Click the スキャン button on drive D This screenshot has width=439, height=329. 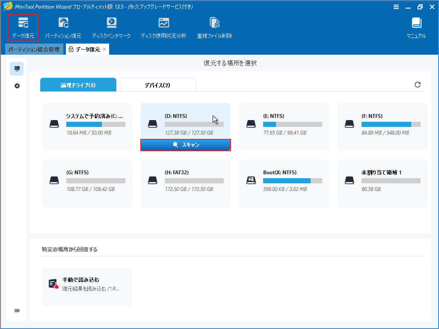185,145
